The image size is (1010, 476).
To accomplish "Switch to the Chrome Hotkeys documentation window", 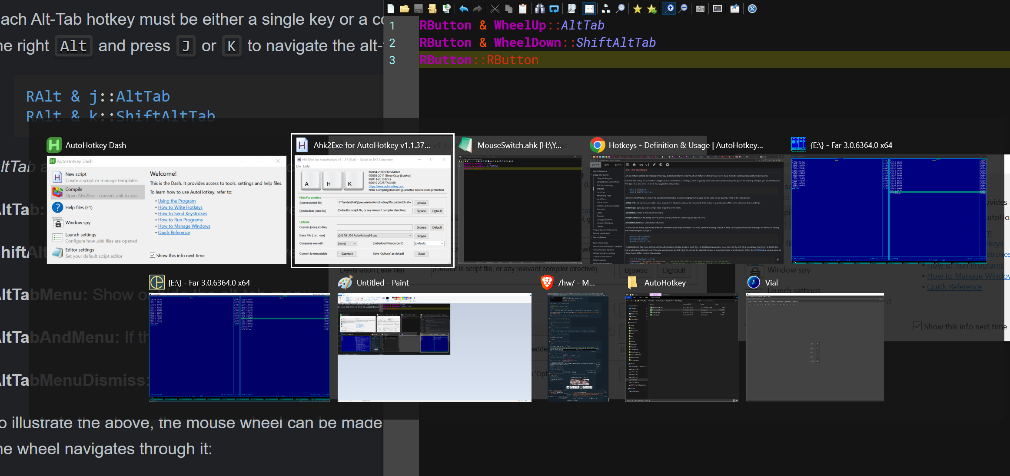I will (686, 209).
